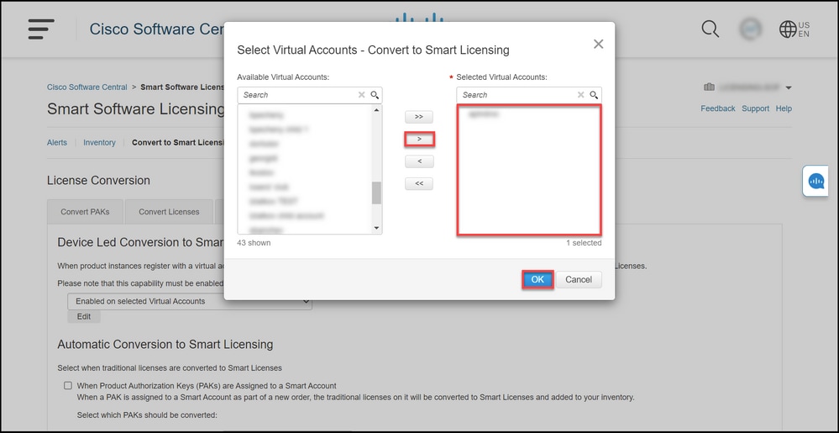Click the Automatic Conversion to Smart Licensing heading

(165, 344)
